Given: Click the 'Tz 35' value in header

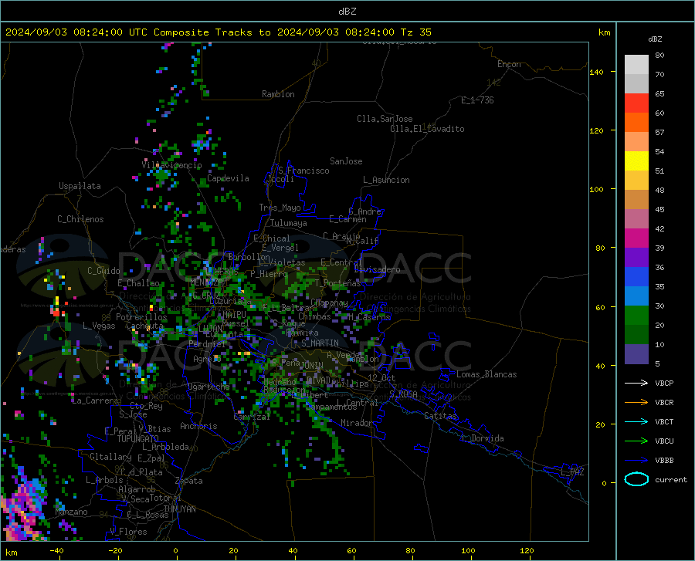Looking at the screenshot, I should pos(415,32).
